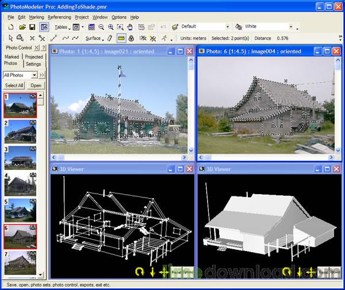Click the properties list icon
Image resolution: width=345 pixels, height=290 pixels.
141,27
